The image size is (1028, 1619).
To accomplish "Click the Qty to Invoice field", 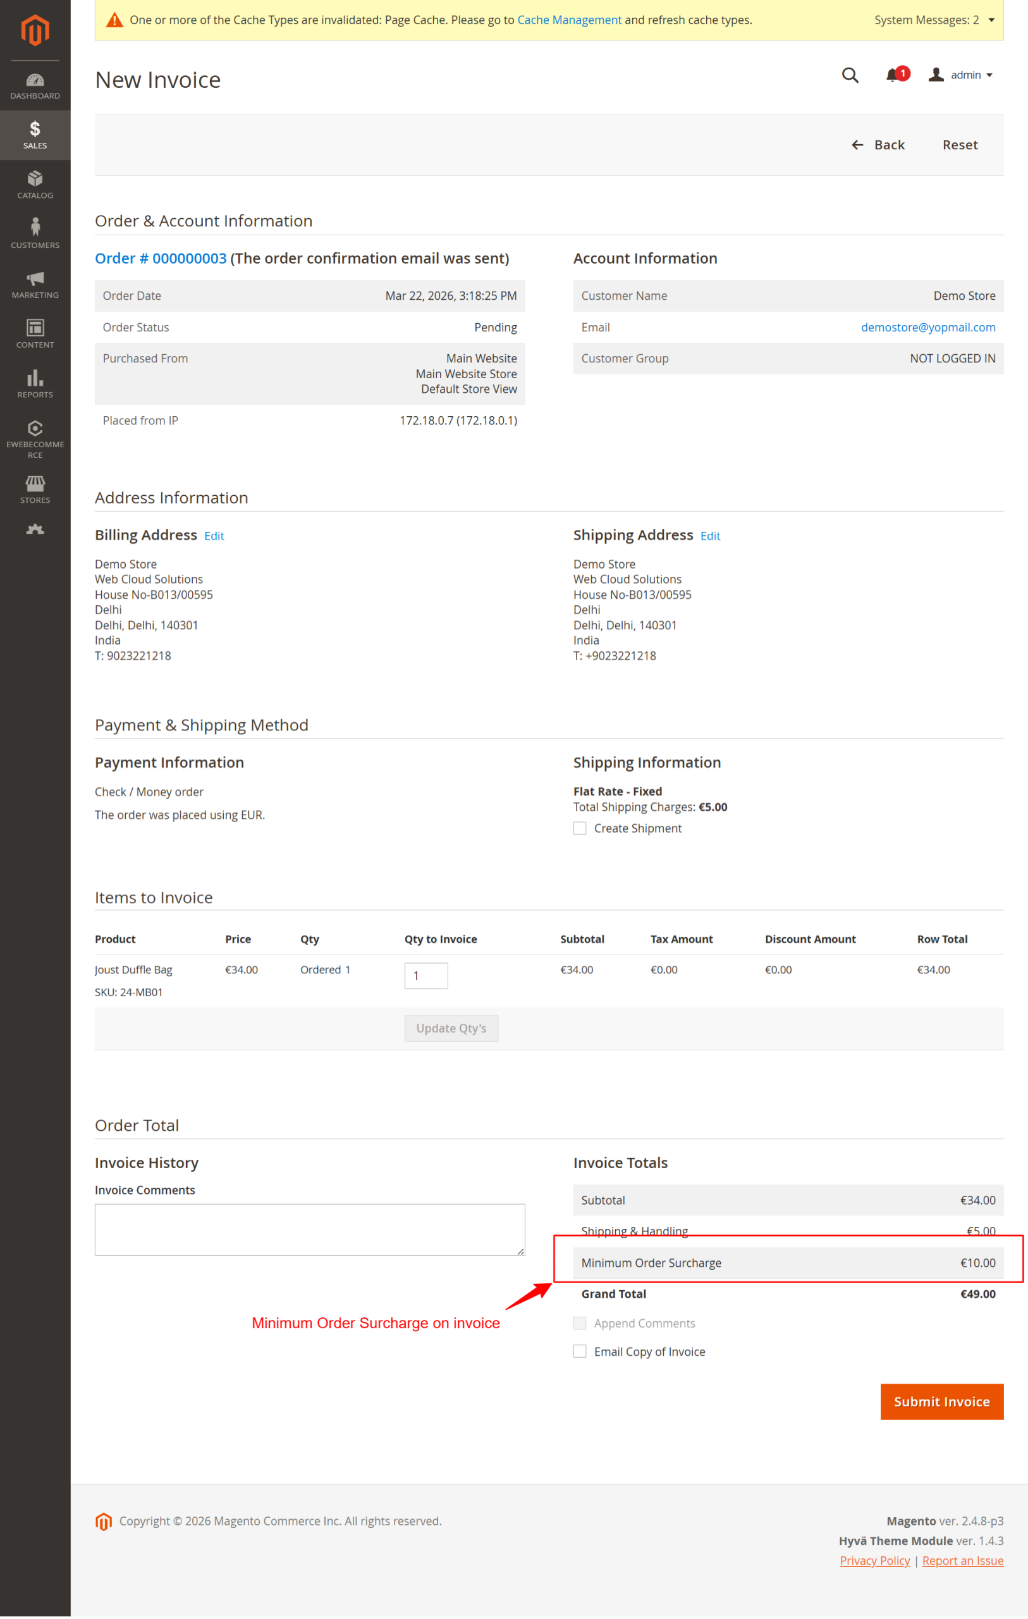I will 425,976.
